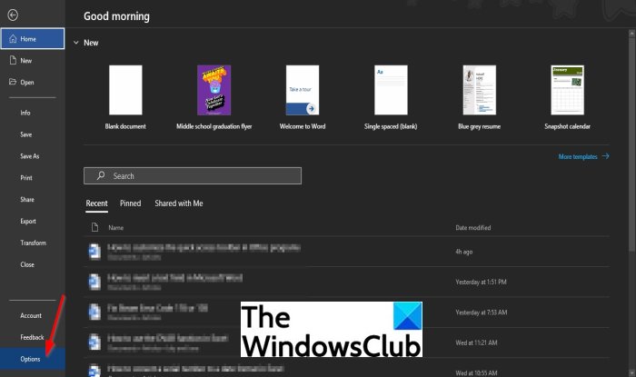Click the Home house icon in sidebar

13,38
